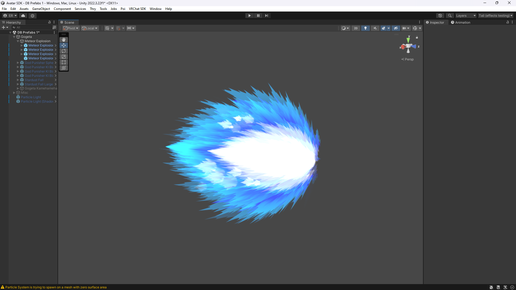The image size is (516, 290).
Task: Switch to the Animation tab
Action: coord(460,23)
